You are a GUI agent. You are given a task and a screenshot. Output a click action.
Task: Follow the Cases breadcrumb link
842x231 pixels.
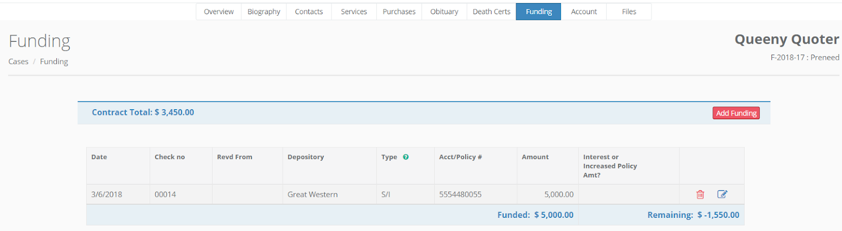point(18,61)
